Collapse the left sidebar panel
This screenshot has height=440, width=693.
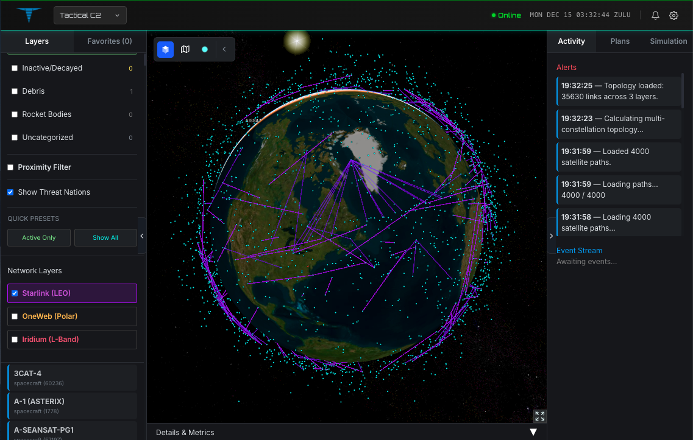pyautogui.click(x=142, y=236)
